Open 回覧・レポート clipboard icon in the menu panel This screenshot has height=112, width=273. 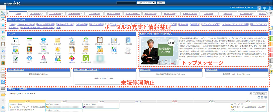tap(100, 40)
